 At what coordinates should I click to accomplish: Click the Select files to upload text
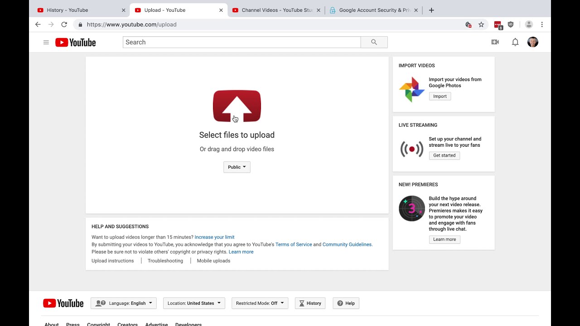point(237,135)
